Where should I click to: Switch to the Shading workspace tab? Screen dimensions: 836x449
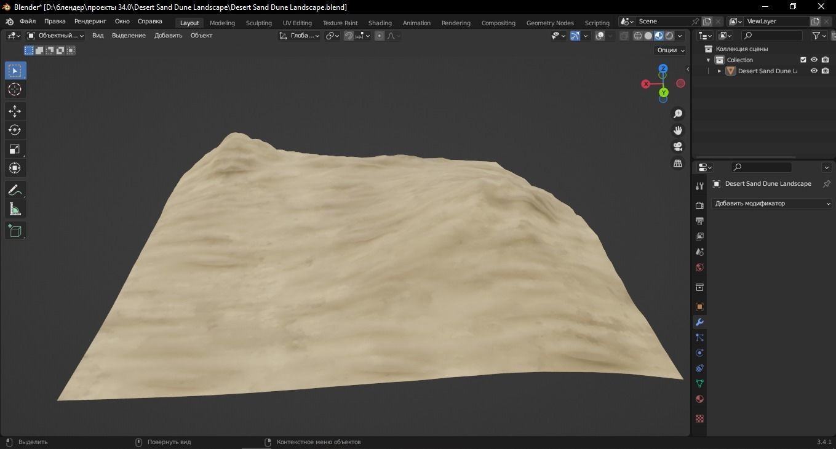pyautogui.click(x=380, y=23)
